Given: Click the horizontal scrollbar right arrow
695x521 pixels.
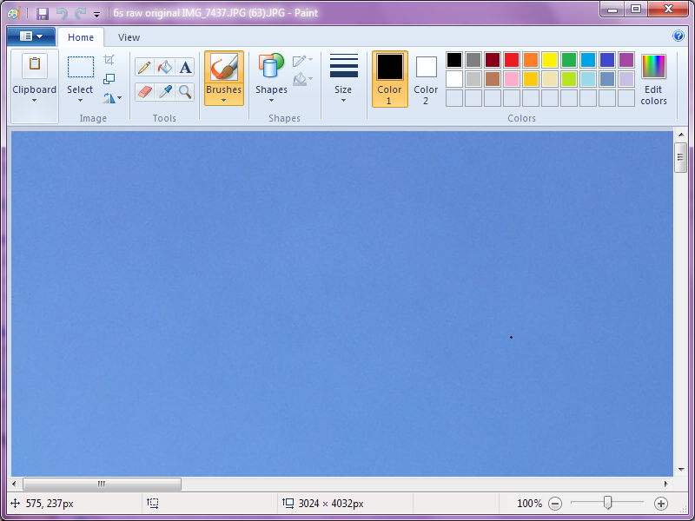Looking at the screenshot, I should [x=665, y=484].
